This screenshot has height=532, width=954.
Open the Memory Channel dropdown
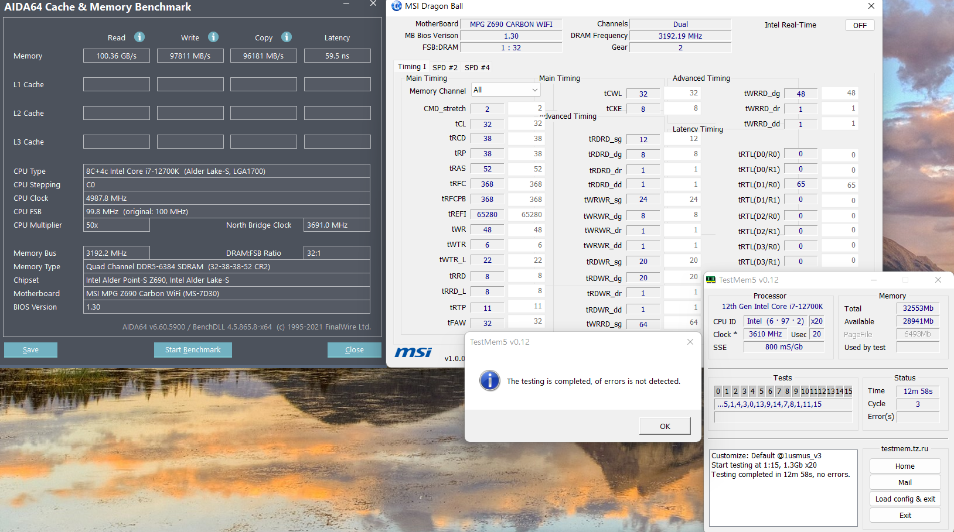pos(506,90)
